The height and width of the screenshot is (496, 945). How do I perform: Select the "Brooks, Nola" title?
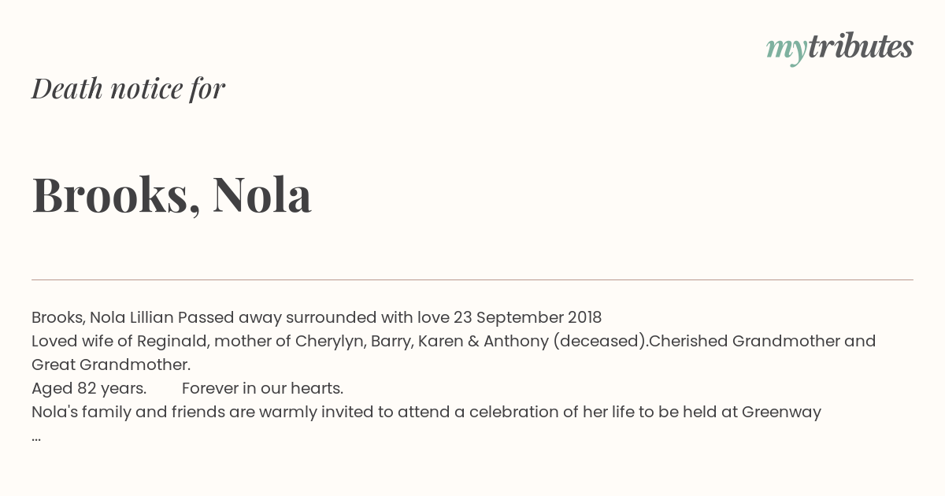172,194
